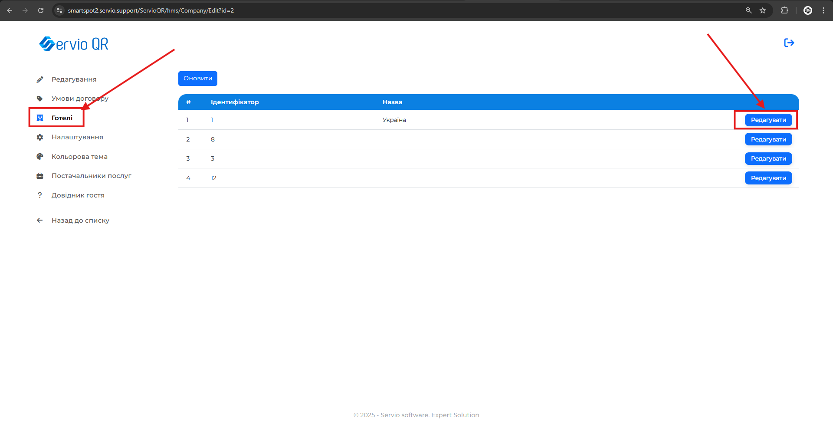Select the Кольорова тема menu entry
Viewport: 833px width, 431px height.
[x=79, y=157]
